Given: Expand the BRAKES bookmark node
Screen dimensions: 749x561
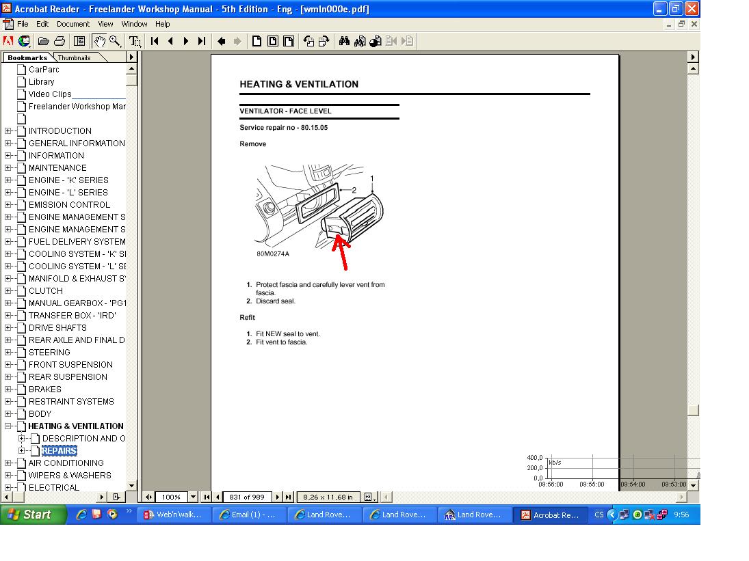Looking at the screenshot, I should 8,389.
